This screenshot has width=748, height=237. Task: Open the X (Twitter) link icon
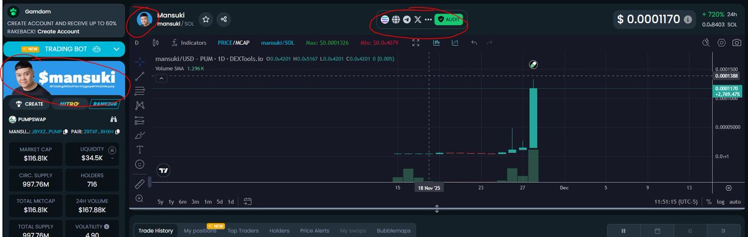pyautogui.click(x=418, y=19)
